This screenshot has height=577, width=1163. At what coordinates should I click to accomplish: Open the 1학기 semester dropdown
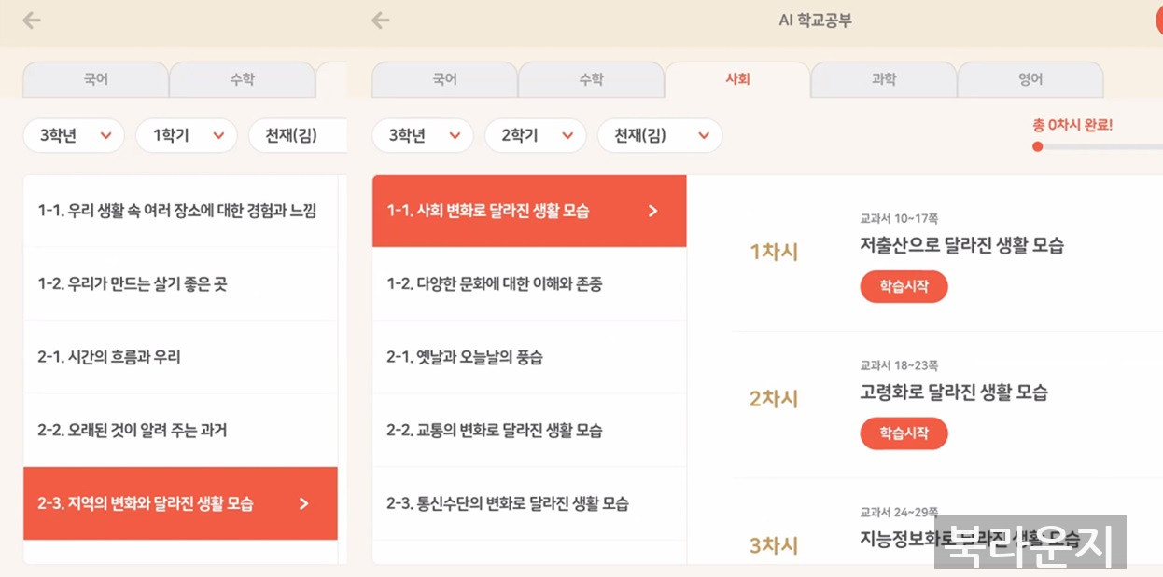(187, 136)
